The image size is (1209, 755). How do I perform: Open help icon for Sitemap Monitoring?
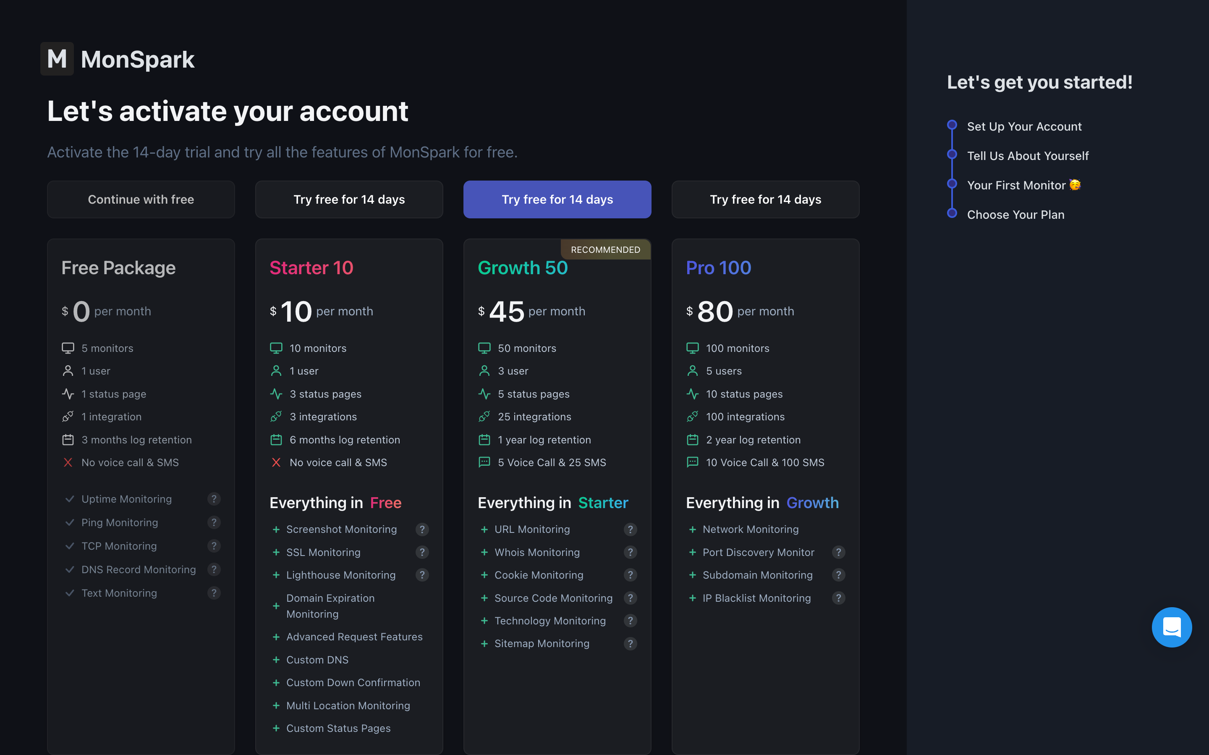point(630,644)
